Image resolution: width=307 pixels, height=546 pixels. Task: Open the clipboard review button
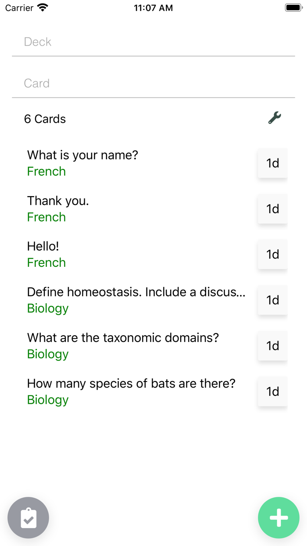[29, 518]
